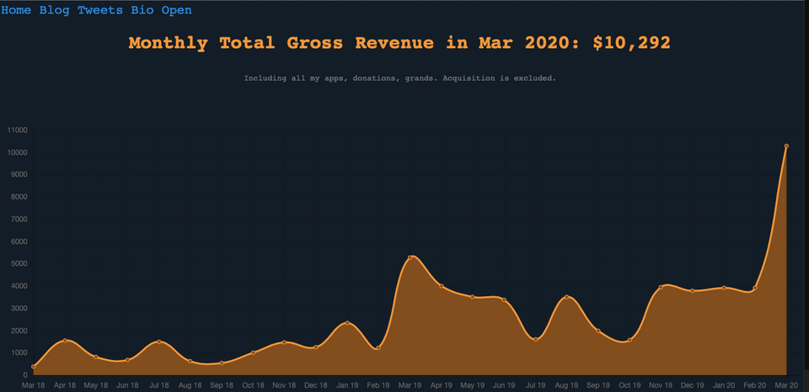Click the Mar 18 first data point
Image resolution: width=809 pixels, height=392 pixels.
[34, 367]
